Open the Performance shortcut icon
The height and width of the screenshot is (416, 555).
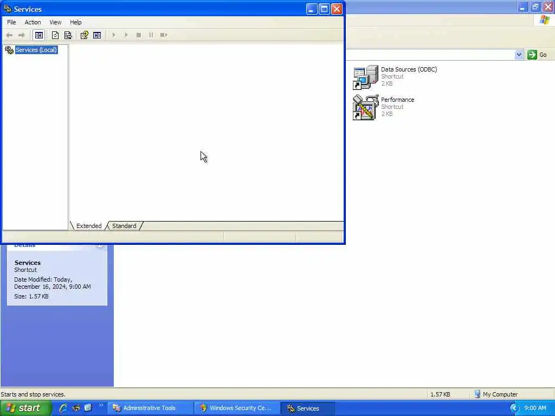click(366, 107)
